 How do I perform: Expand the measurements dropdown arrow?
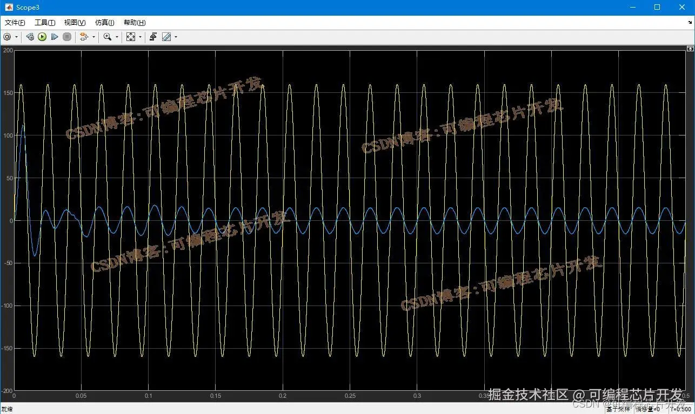coord(176,37)
